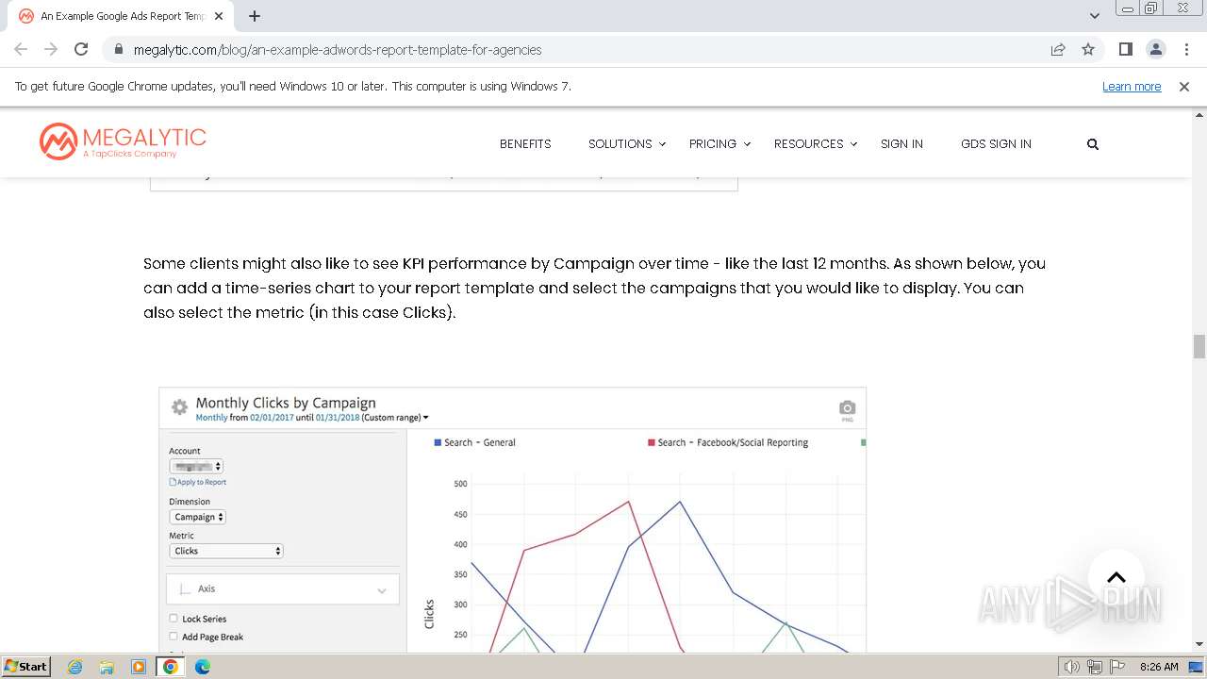The width and height of the screenshot is (1207, 679).
Task: Click the Megalytic logo
Action: 123,141
